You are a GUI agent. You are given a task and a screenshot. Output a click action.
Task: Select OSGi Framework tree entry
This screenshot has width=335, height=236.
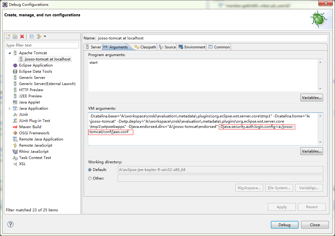click(x=34, y=133)
